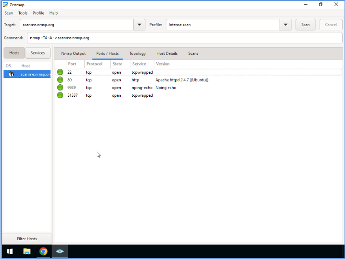This screenshot has height=259, width=345.
Task: Click the Apache httpd 2.4.7 version text
Action: pos(182,80)
